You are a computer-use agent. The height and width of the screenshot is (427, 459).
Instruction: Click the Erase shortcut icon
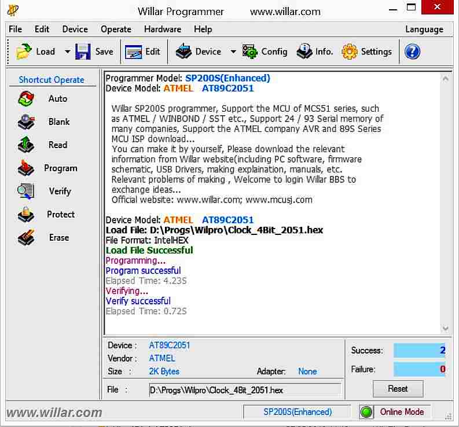tap(26, 237)
